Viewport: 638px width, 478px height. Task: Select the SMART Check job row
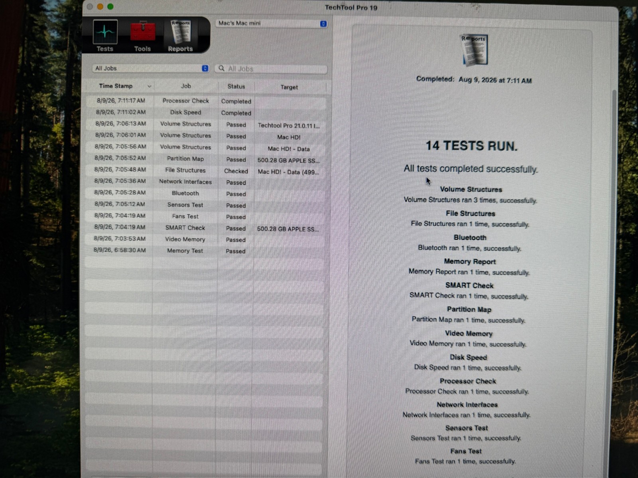(206, 228)
